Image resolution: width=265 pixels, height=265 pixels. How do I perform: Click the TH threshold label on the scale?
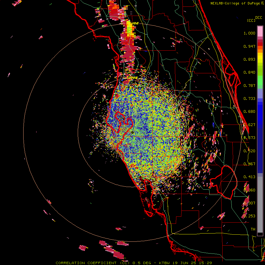(x=253, y=229)
